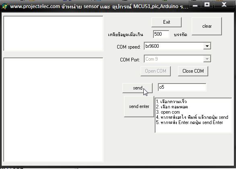Click the send text field containing o5
Image resolution: width=236 pixels, height=169 pixels.
pyautogui.click(x=182, y=87)
